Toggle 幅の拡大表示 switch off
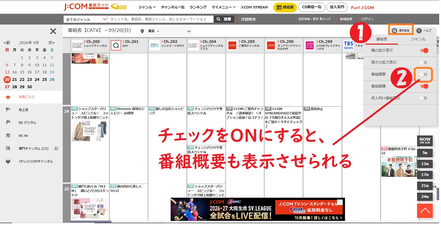441x225 pixels. tap(424, 51)
